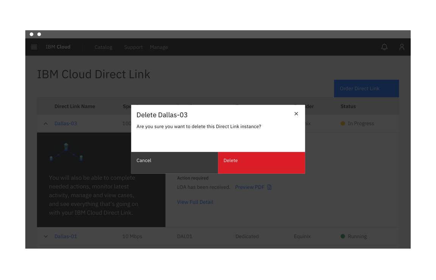The height and width of the screenshot is (280, 436).
Task: Open the Catalog menu
Action: [103, 47]
